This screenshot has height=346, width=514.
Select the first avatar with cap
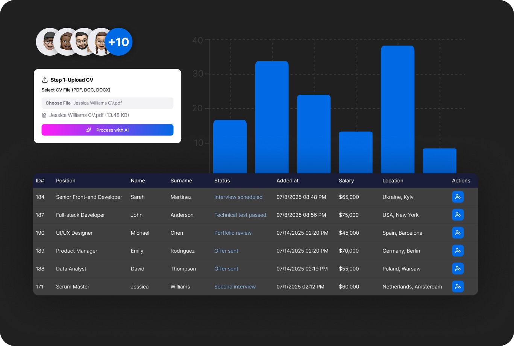47,42
